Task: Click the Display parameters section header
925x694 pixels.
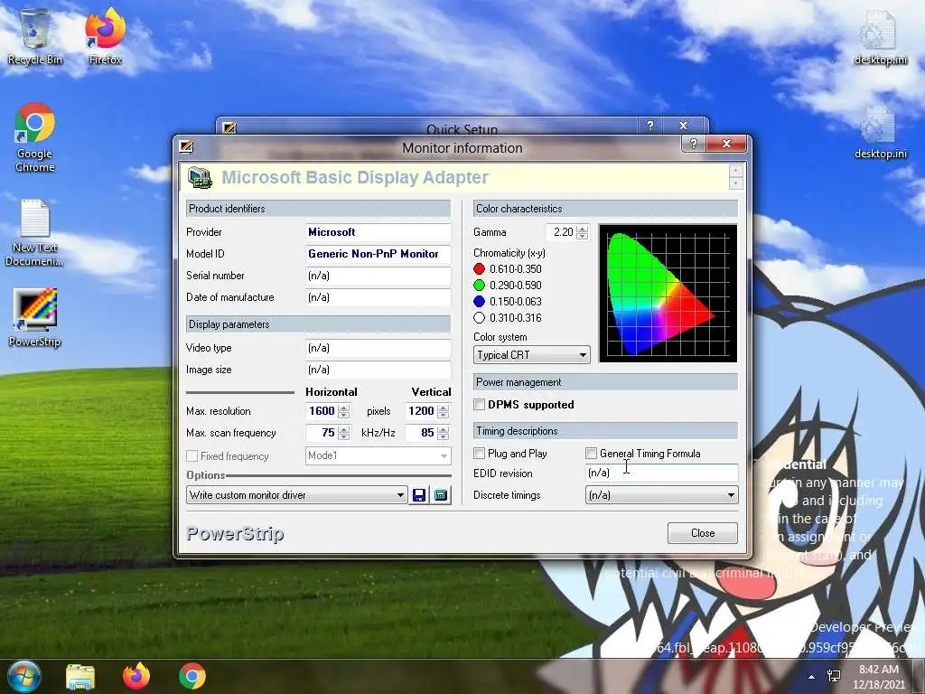Action: click(x=318, y=324)
